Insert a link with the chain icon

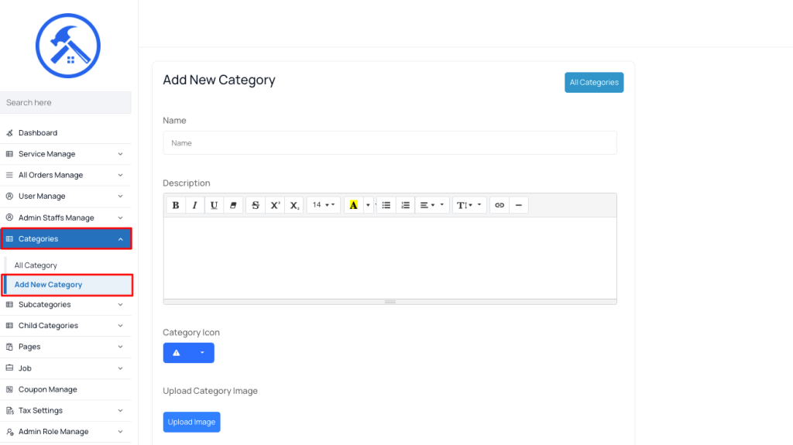[499, 205]
